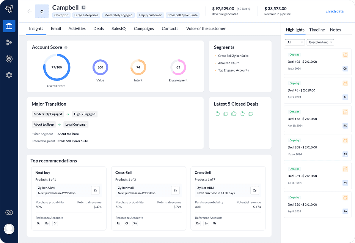Click the Account Score info icon

[x=66, y=48]
